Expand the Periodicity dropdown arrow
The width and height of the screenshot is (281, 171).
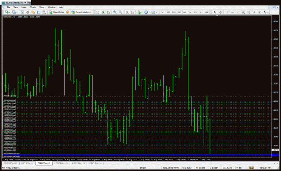point(149,12)
